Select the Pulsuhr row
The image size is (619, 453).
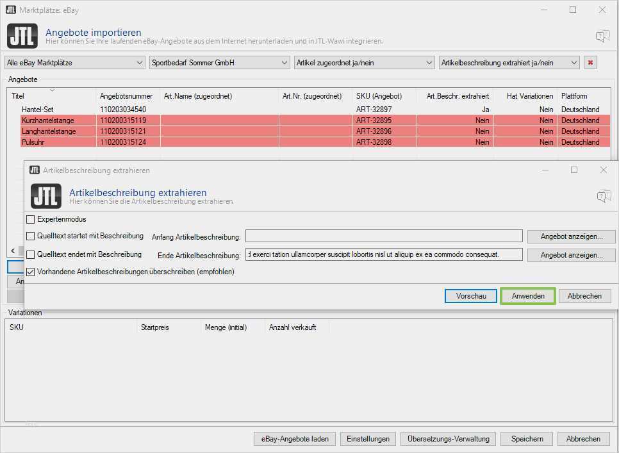pyautogui.click(x=315, y=142)
